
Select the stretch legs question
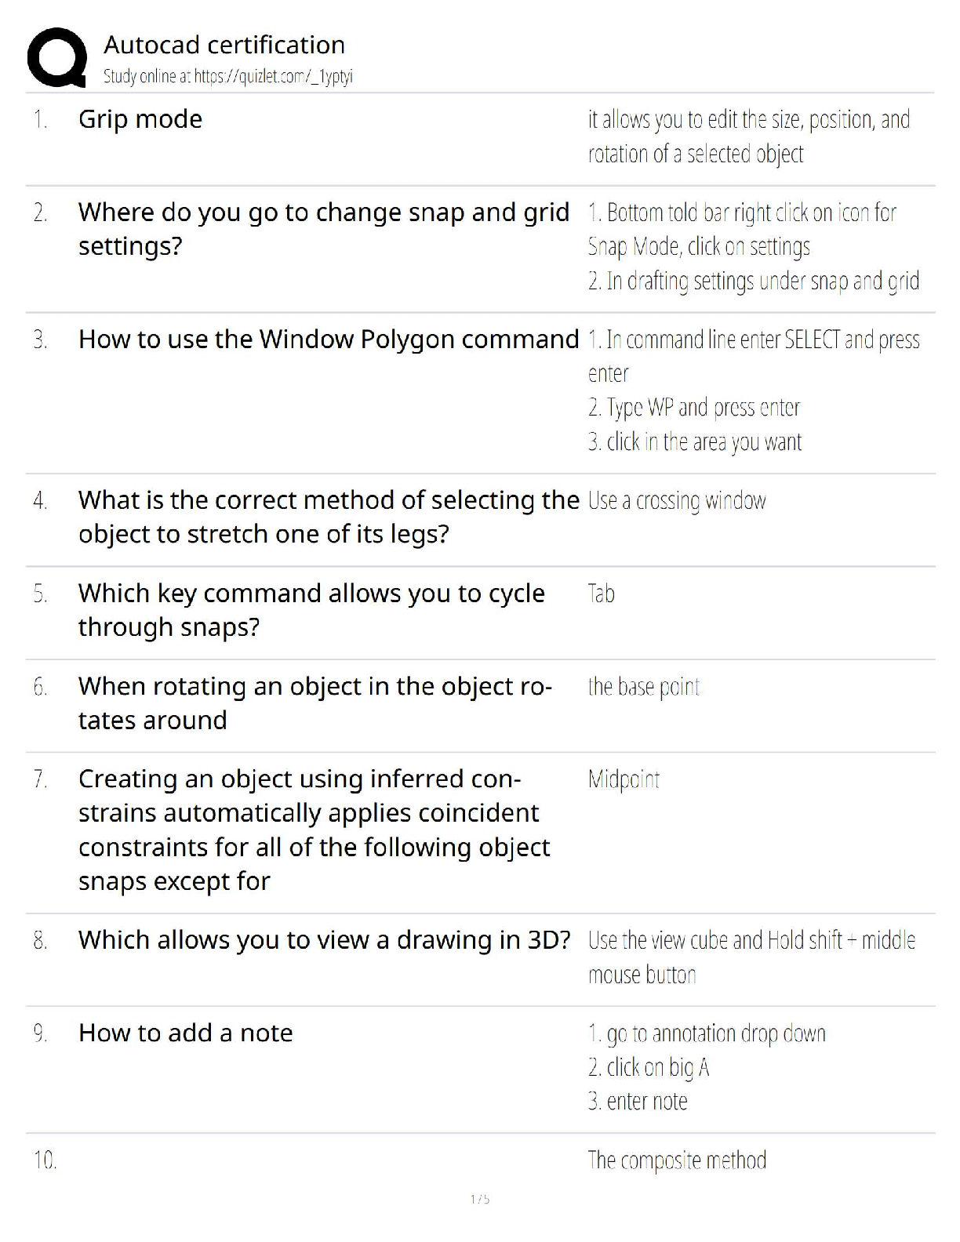[x=329, y=517]
